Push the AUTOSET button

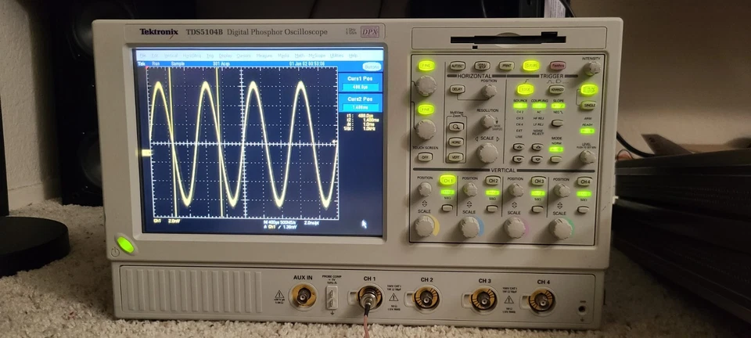[458, 66]
